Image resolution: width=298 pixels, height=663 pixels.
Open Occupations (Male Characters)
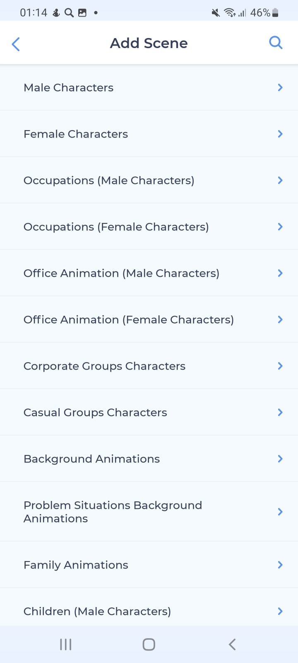[x=149, y=180]
